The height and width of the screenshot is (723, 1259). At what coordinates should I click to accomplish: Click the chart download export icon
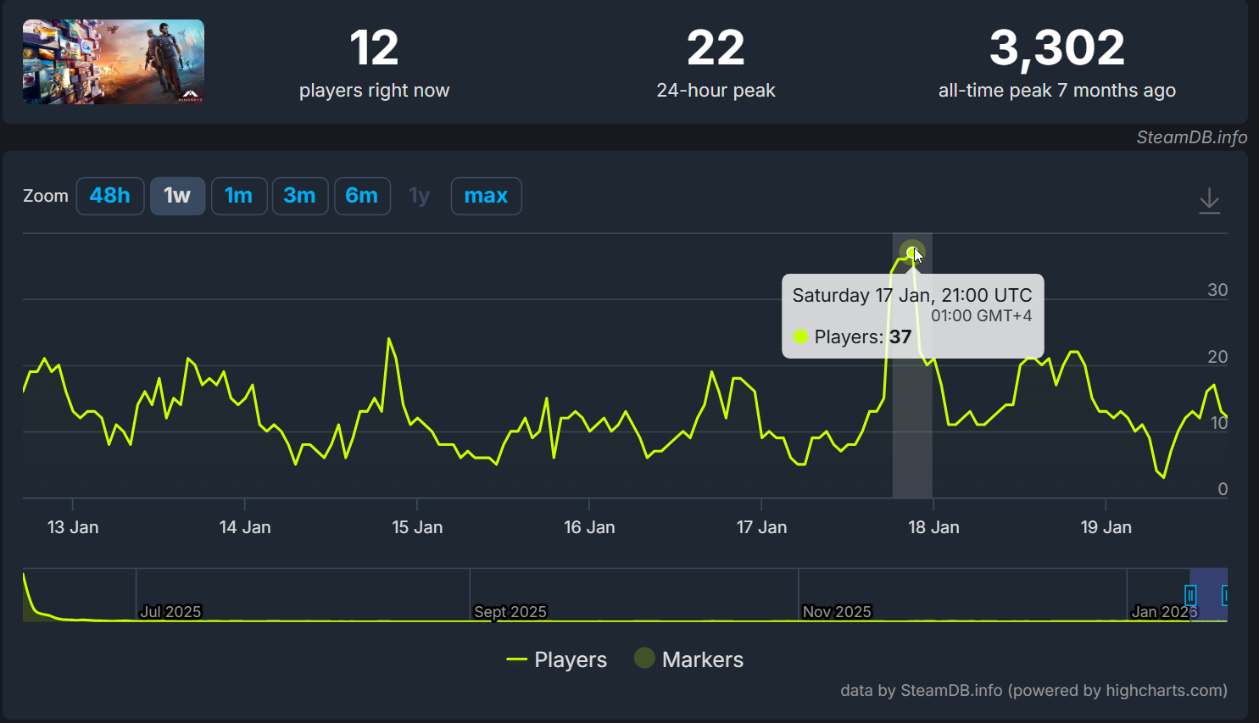tap(1209, 201)
